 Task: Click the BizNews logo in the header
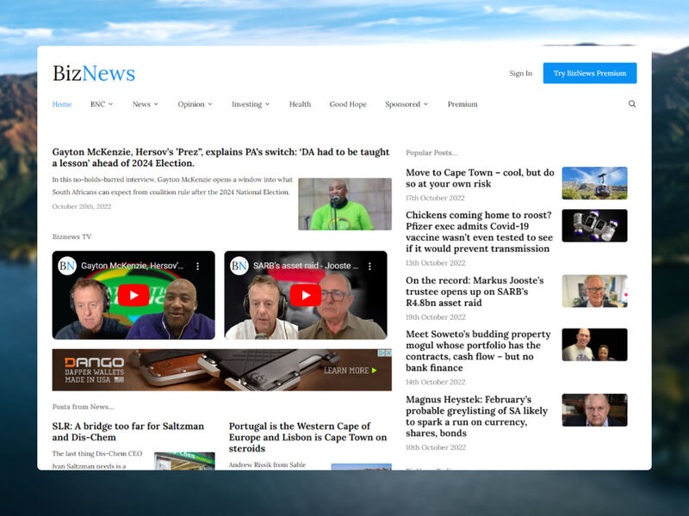point(92,72)
